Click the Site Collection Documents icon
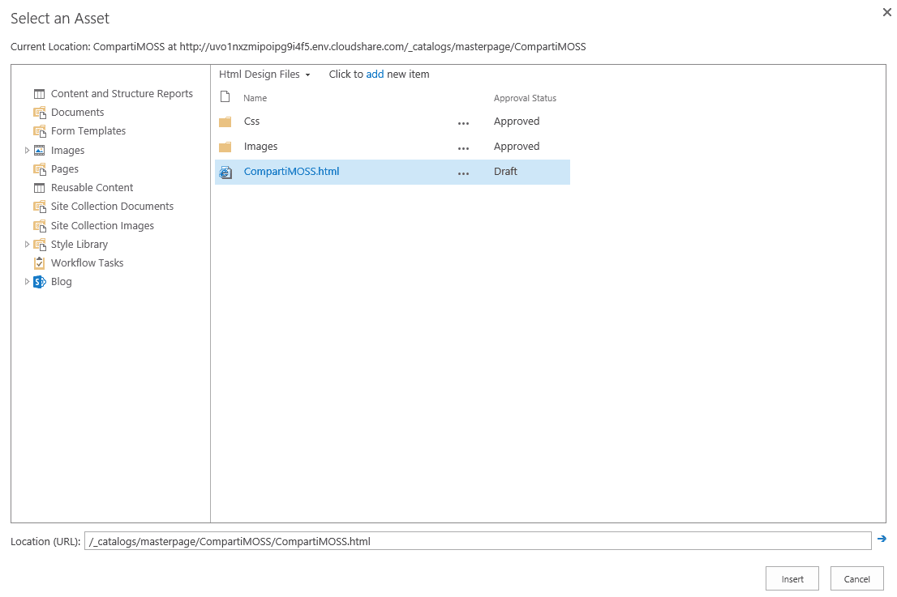The width and height of the screenshot is (897, 597). coord(39,207)
